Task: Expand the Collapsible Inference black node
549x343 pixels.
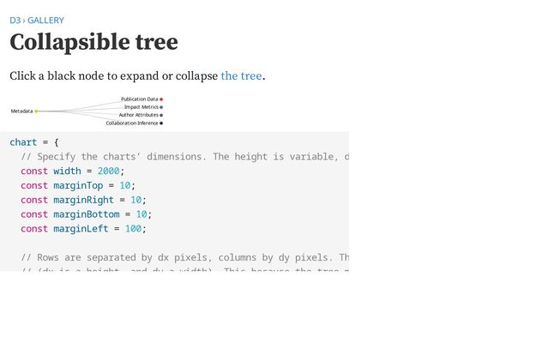Action: 161,123
